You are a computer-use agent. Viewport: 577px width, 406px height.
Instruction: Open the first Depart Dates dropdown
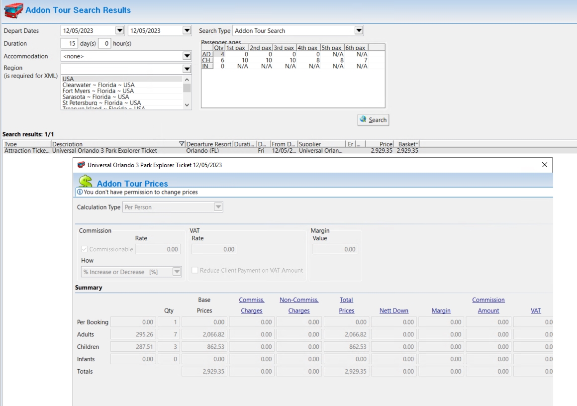[119, 30]
